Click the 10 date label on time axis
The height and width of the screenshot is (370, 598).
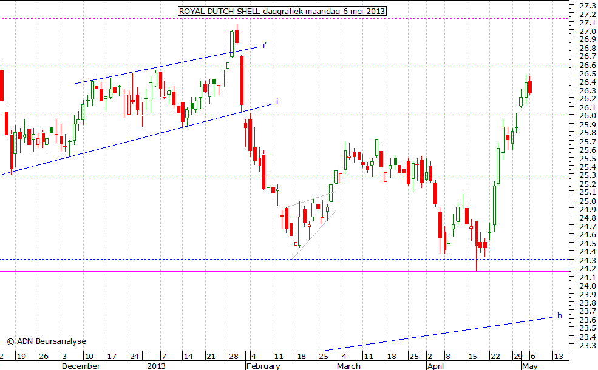pos(89,357)
